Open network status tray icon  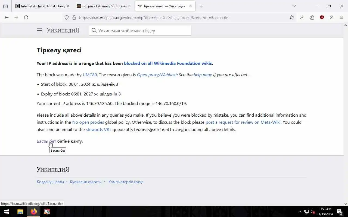point(306,212)
